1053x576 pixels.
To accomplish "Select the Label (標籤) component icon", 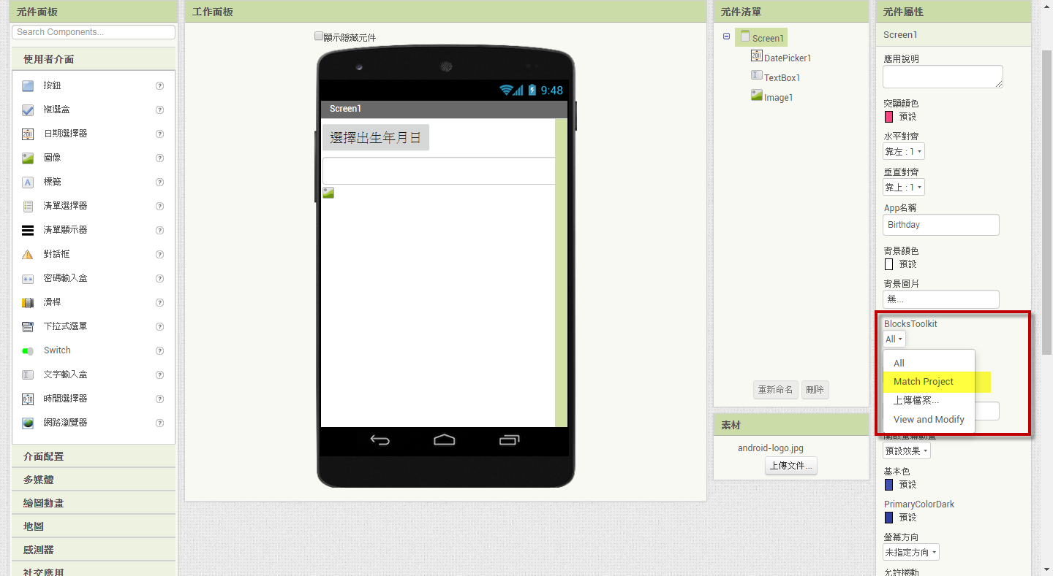I will point(28,183).
